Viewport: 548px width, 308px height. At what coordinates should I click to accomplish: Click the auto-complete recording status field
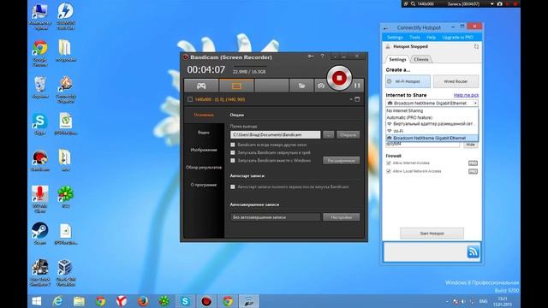coord(276,217)
